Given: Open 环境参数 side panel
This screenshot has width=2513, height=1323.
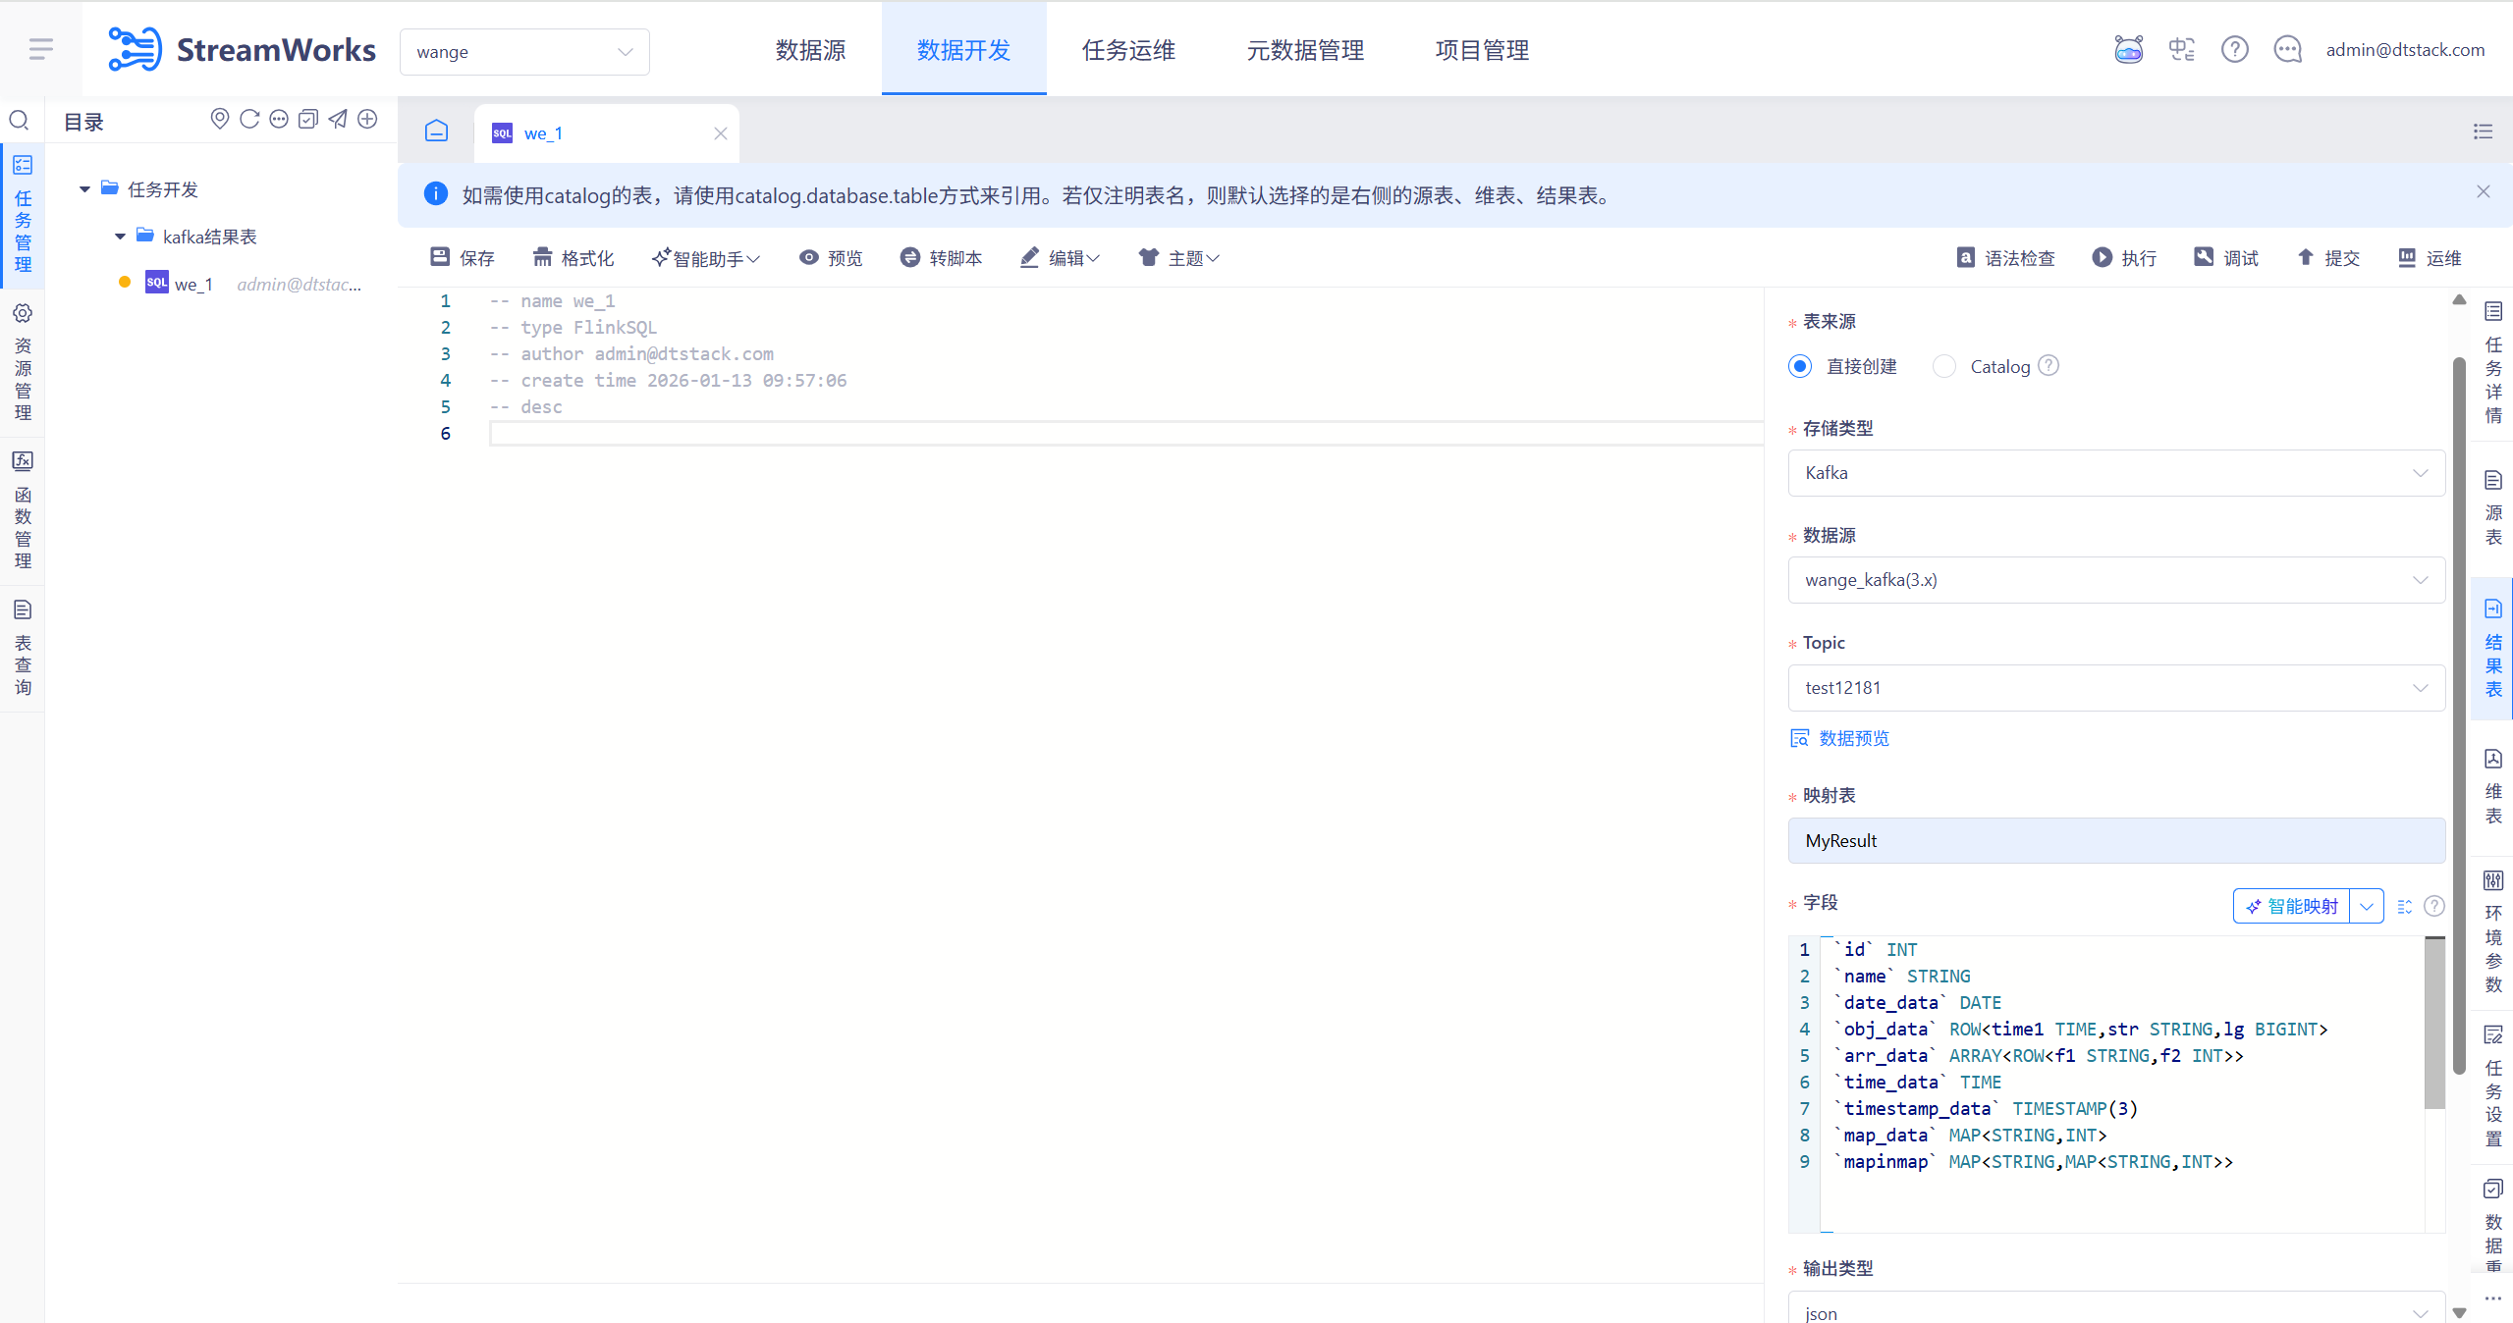Looking at the screenshot, I should (x=2492, y=932).
